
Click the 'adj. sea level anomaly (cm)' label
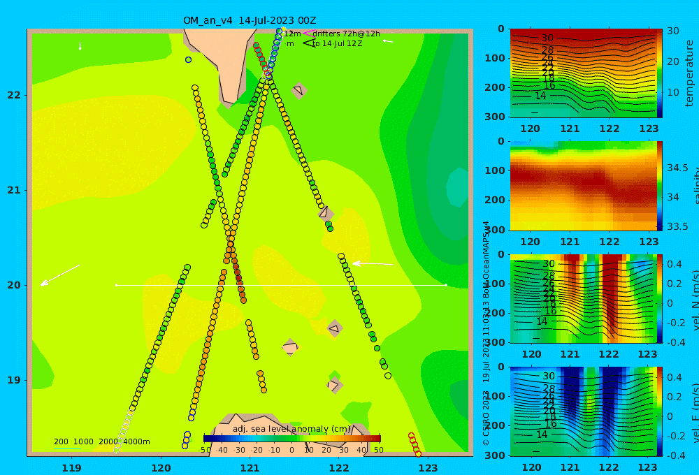[x=291, y=429]
